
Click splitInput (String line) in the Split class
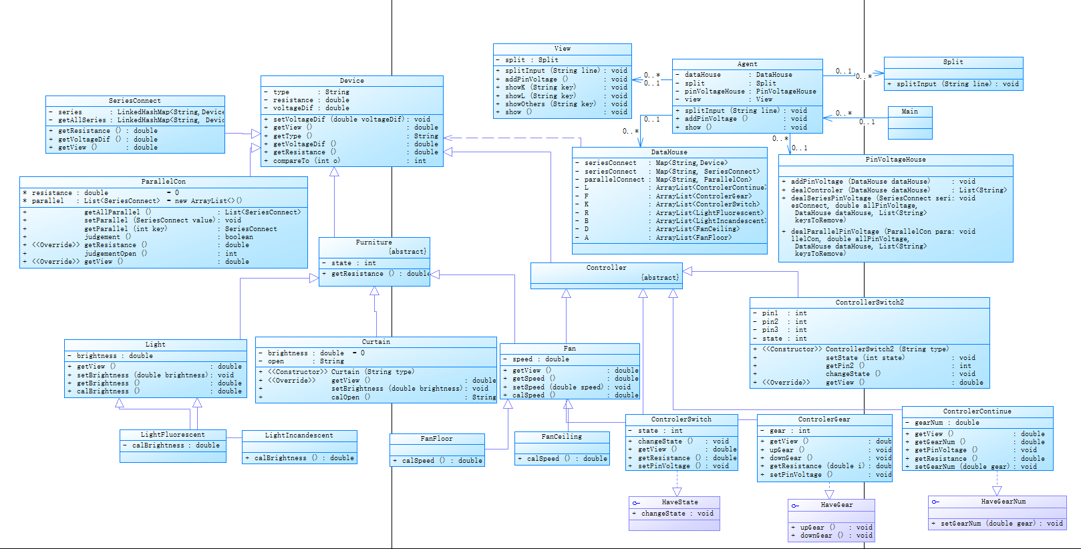pos(953,84)
